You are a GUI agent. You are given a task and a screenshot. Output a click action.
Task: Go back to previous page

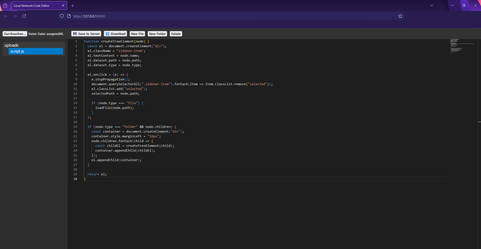[x=6, y=16]
